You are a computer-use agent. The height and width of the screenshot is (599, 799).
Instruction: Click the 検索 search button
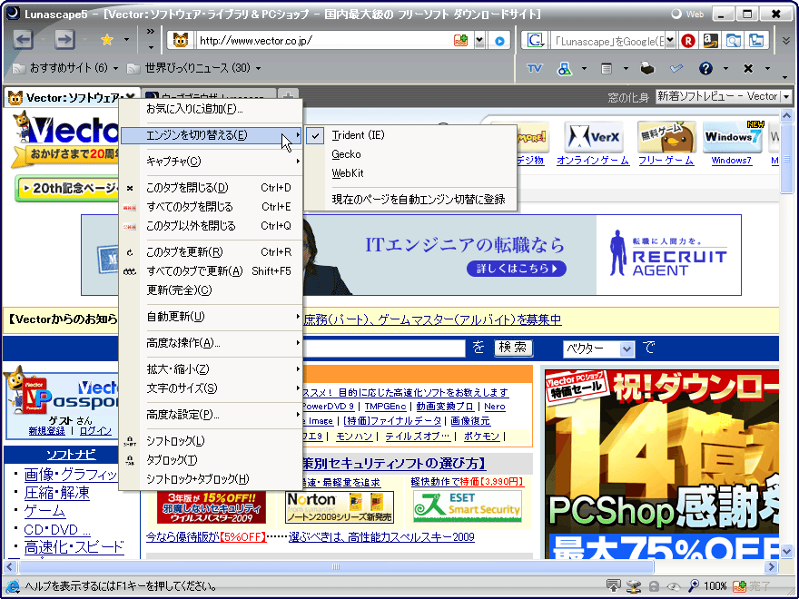tap(513, 348)
